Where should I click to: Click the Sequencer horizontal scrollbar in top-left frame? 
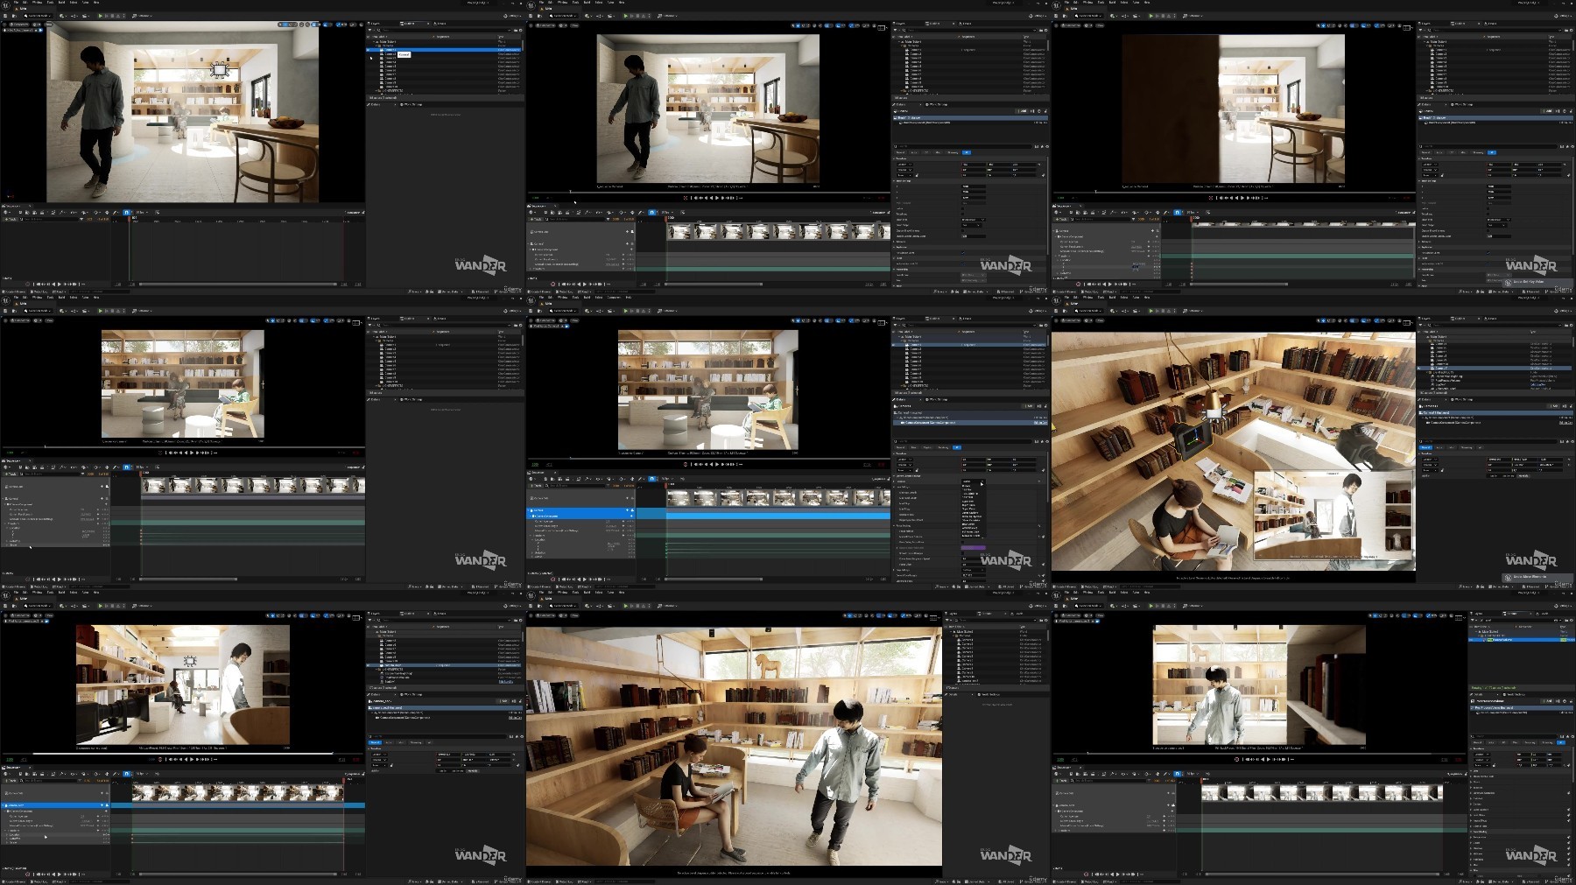click(x=236, y=284)
